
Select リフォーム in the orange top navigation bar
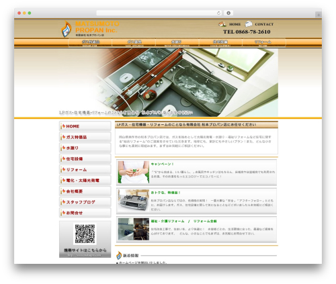[264, 42]
